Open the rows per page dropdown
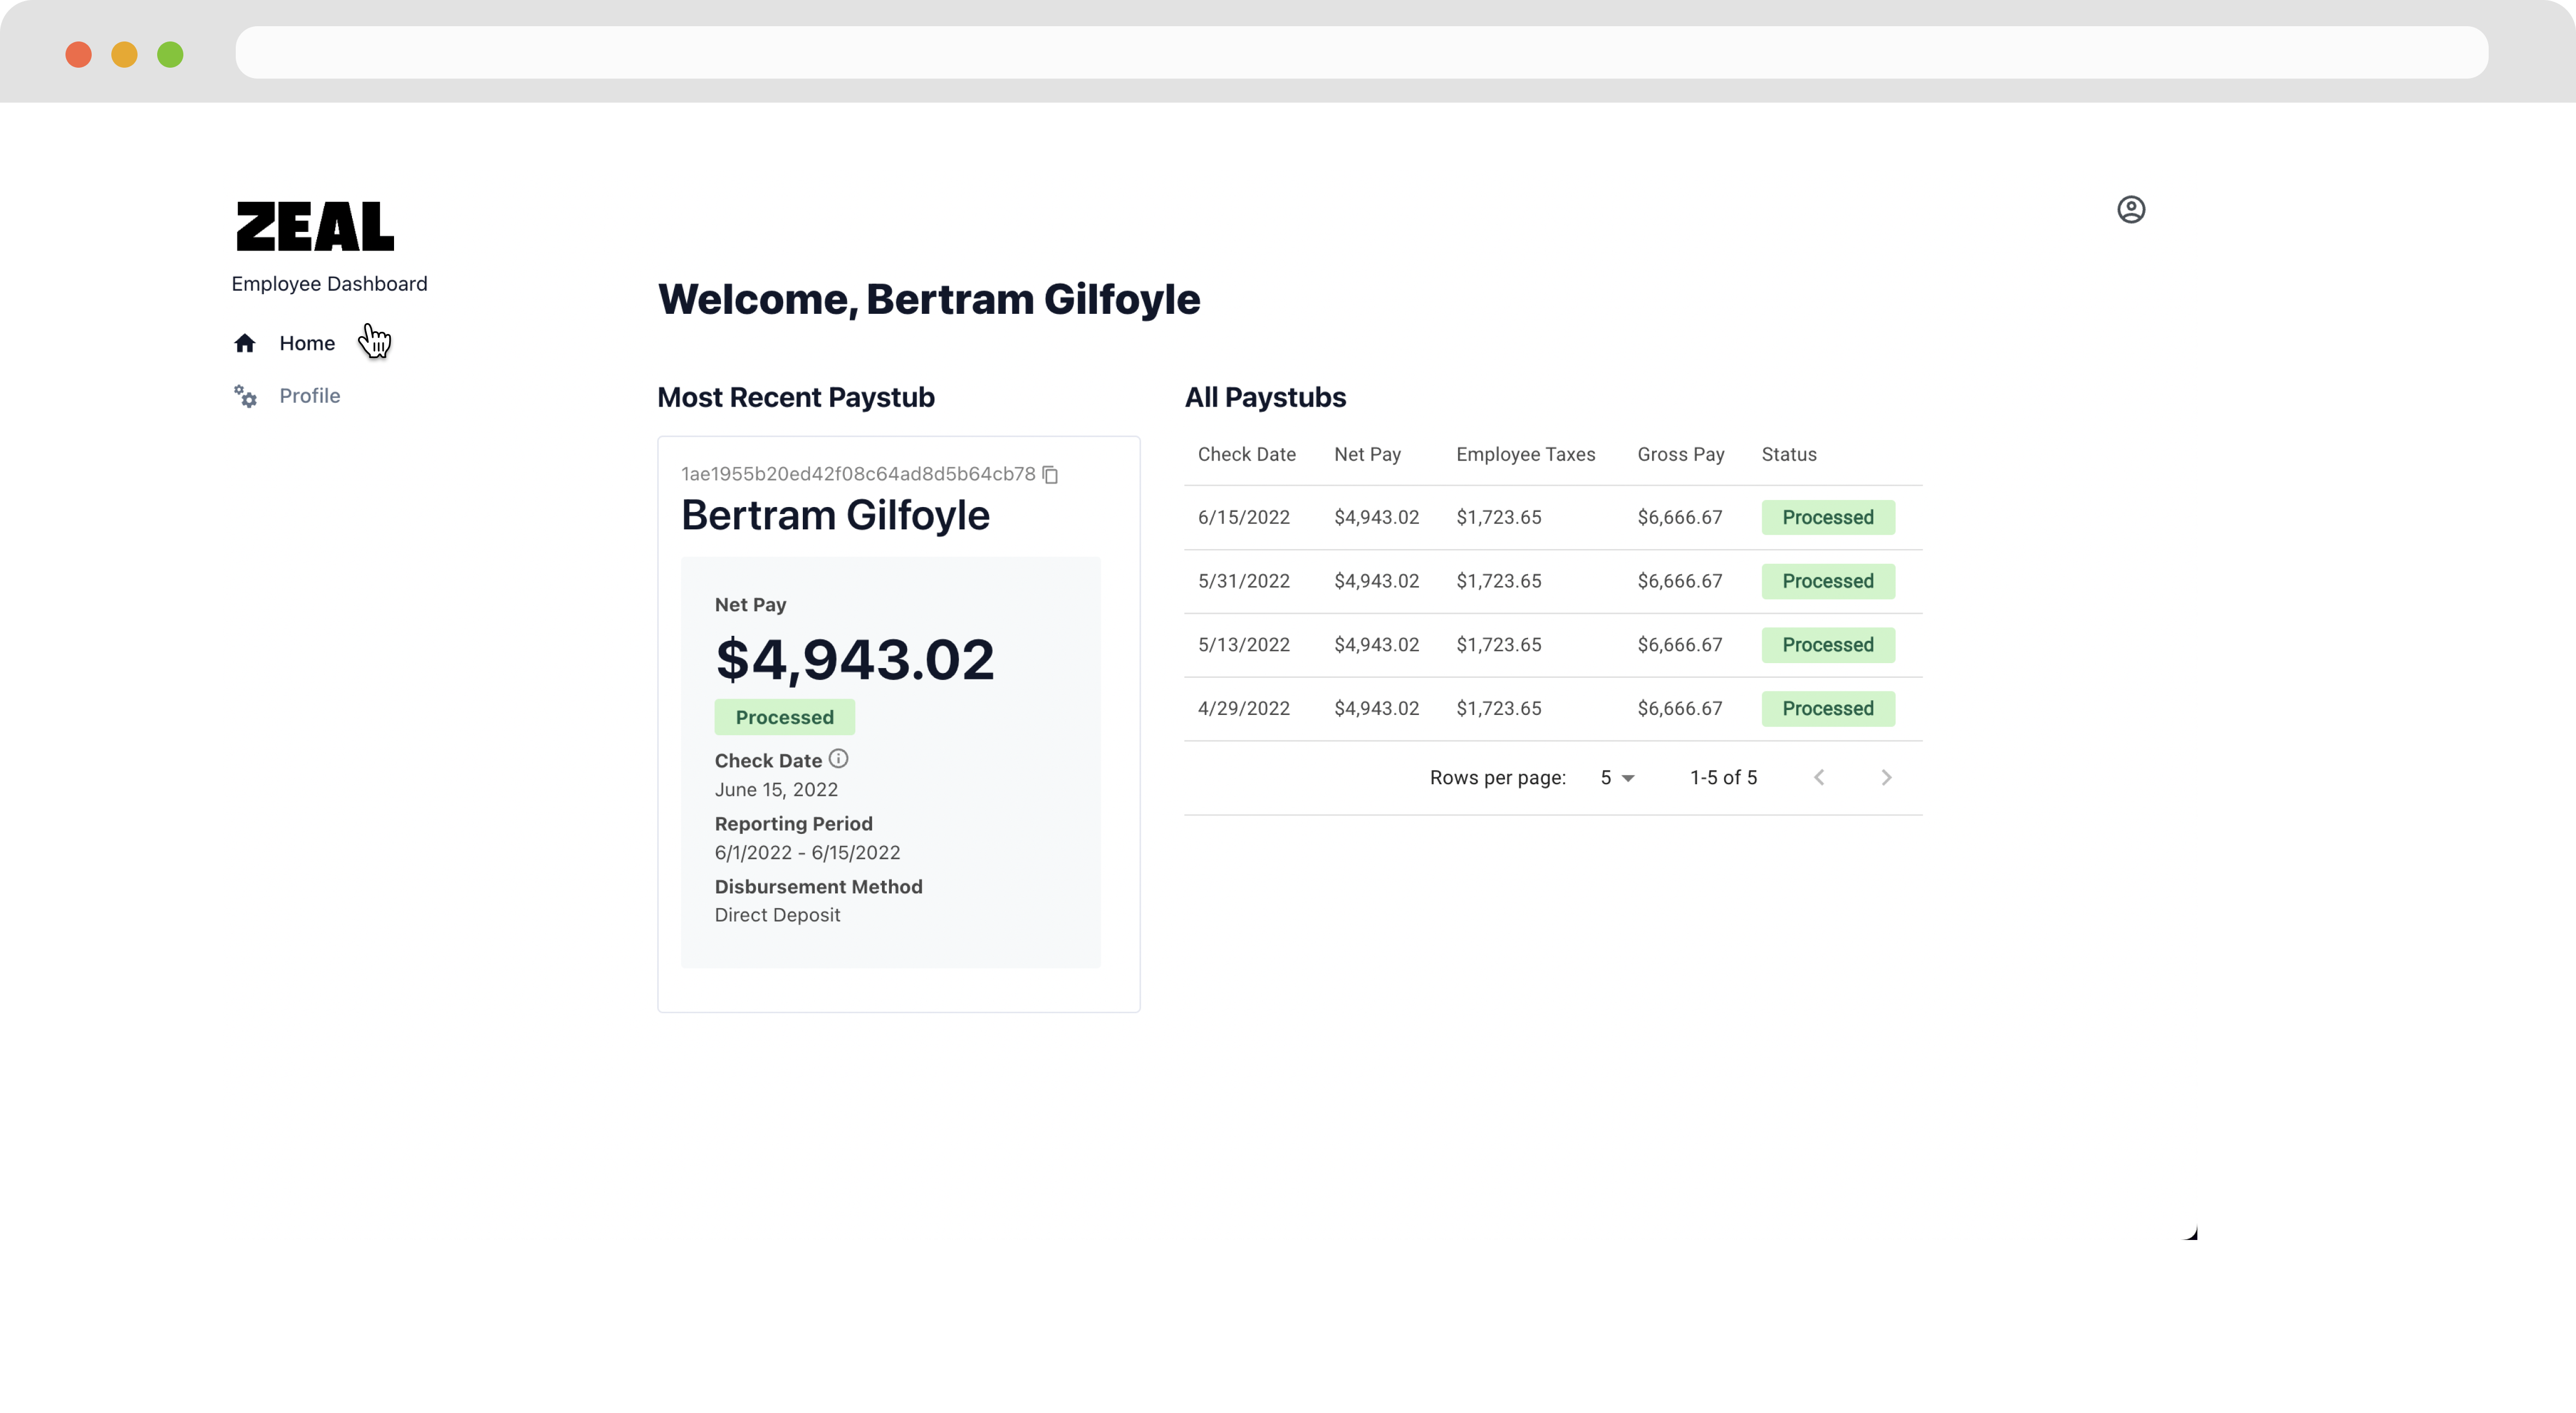The width and height of the screenshot is (2576, 1413). pyautogui.click(x=1616, y=777)
